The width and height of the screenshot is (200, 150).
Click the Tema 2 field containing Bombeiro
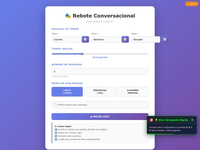[106, 39]
